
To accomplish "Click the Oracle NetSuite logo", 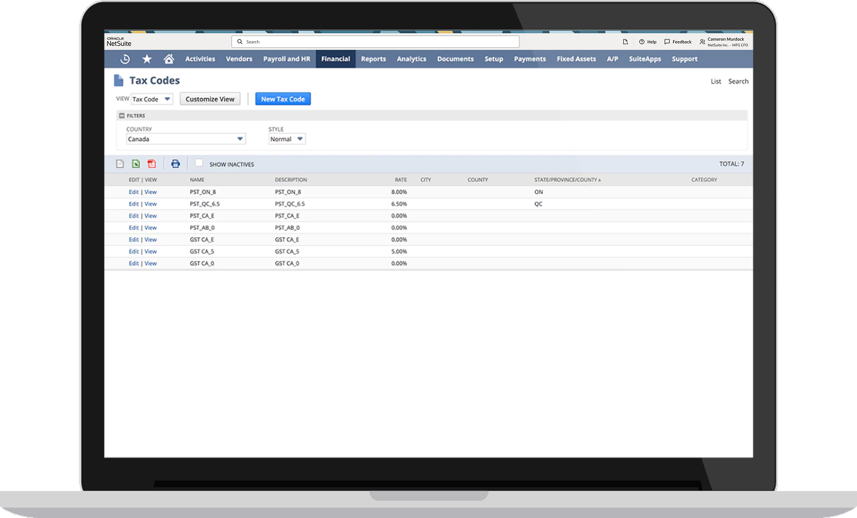I will [x=119, y=42].
